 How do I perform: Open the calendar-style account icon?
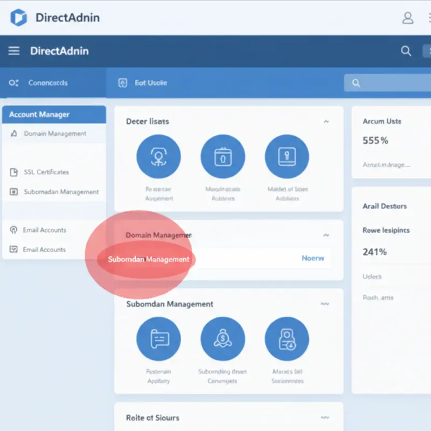223,156
